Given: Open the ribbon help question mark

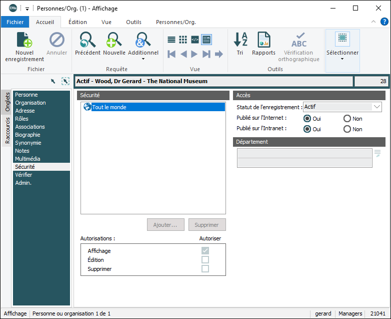Looking at the screenshot, I should [384, 22].
